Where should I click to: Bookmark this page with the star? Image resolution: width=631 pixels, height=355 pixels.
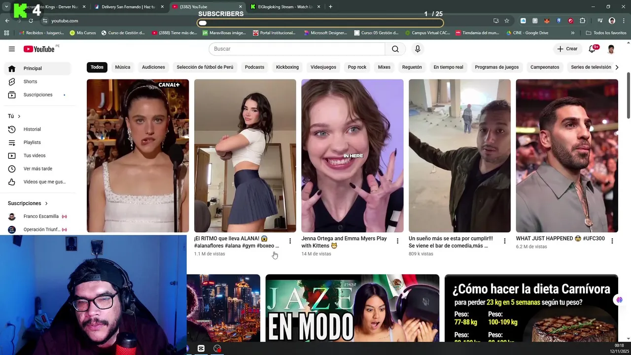507,21
